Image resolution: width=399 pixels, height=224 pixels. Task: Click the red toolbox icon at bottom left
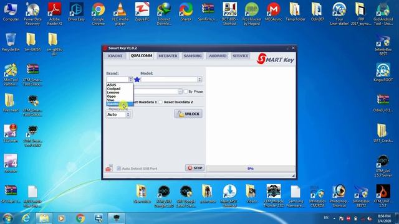(x=109, y=168)
